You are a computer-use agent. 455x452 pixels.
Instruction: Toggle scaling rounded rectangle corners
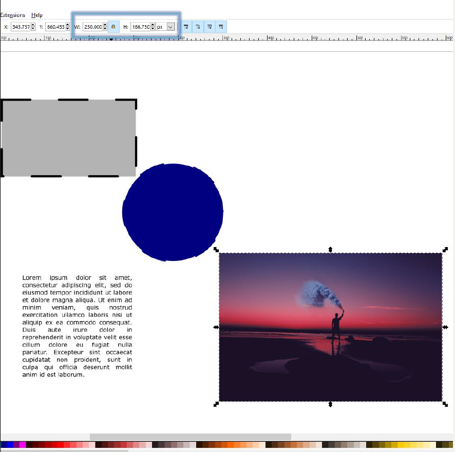point(198,27)
